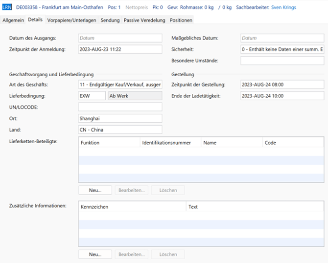Screen dimensions: 328x263
Task: Open the Land field CN - China
Action: coord(120,130)
